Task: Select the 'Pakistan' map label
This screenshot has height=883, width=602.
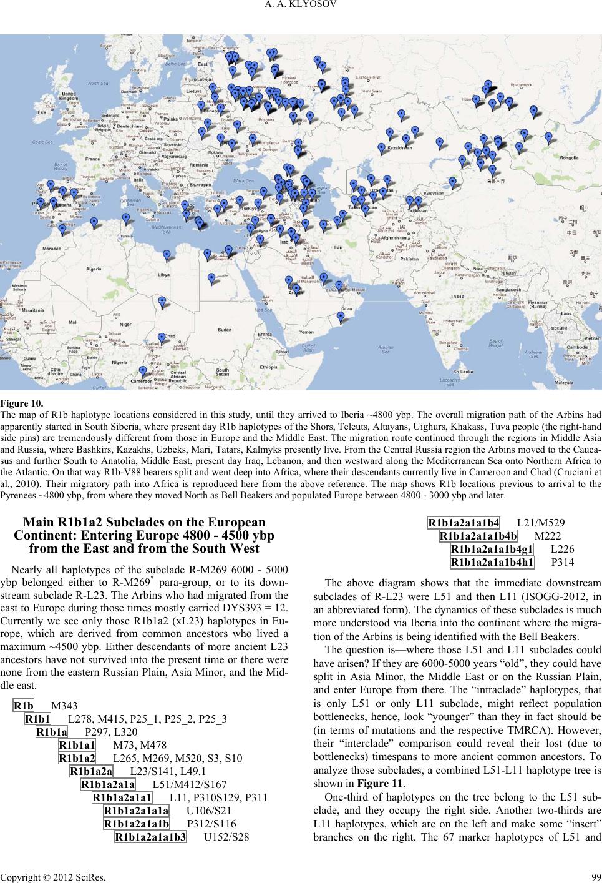Action: (409, 259)
